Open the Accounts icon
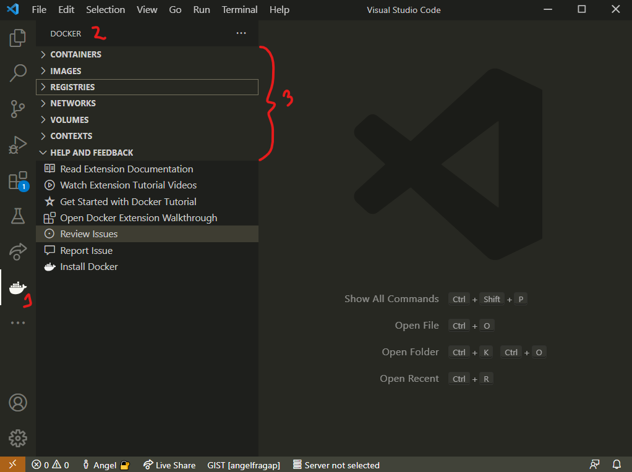 coord(18,402)
